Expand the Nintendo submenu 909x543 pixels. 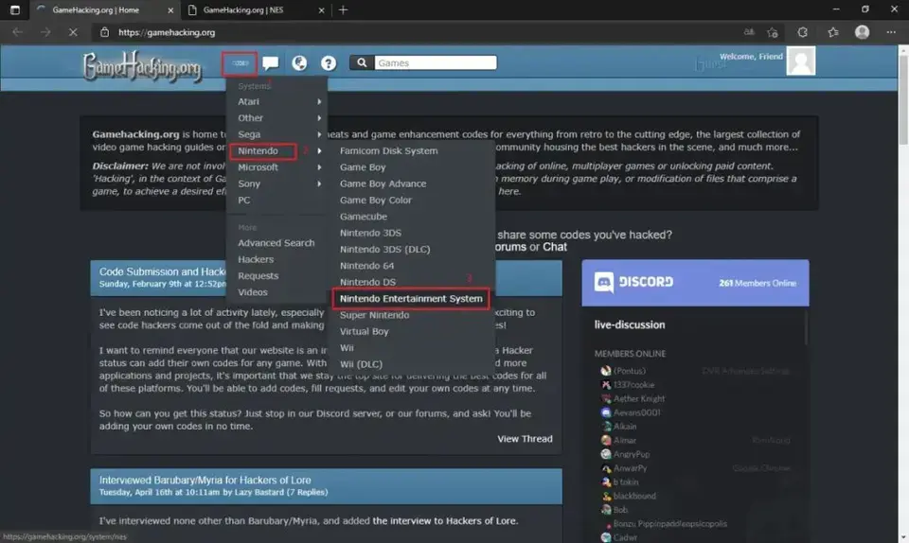pos(277,151)
